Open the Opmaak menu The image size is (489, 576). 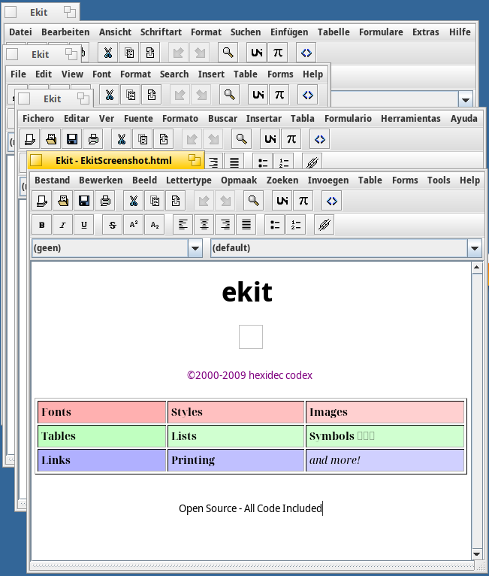[239, 180]
